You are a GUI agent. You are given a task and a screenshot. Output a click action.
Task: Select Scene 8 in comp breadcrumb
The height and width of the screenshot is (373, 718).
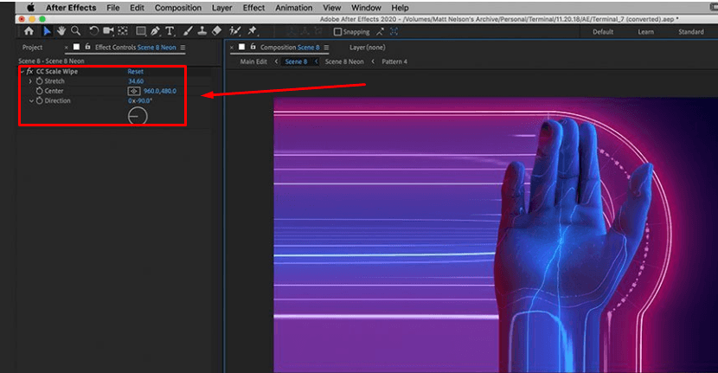tap(296, 61)
